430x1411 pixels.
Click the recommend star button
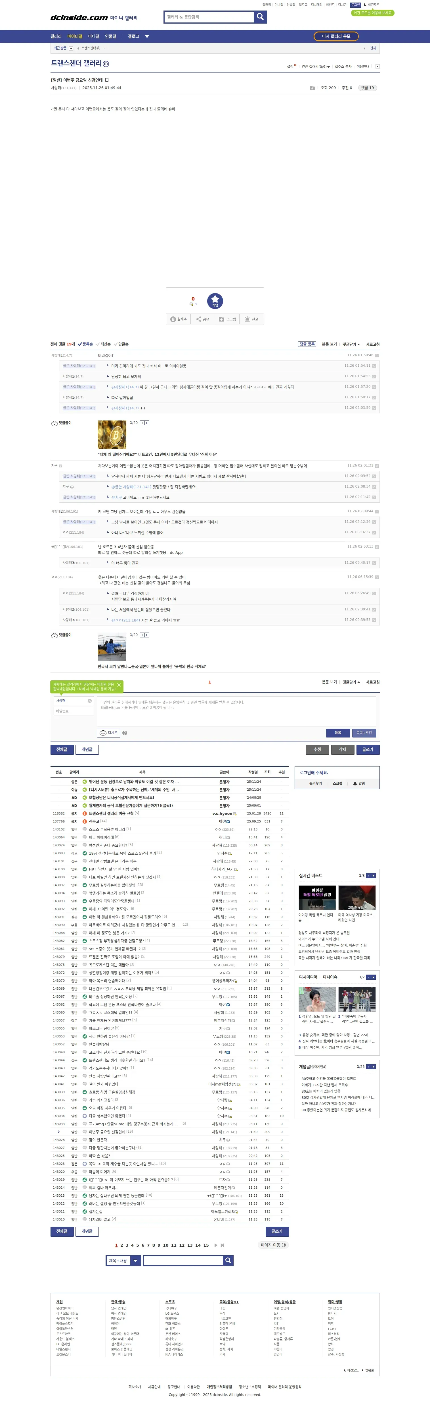pyautogui.click(x=215, y=301)
